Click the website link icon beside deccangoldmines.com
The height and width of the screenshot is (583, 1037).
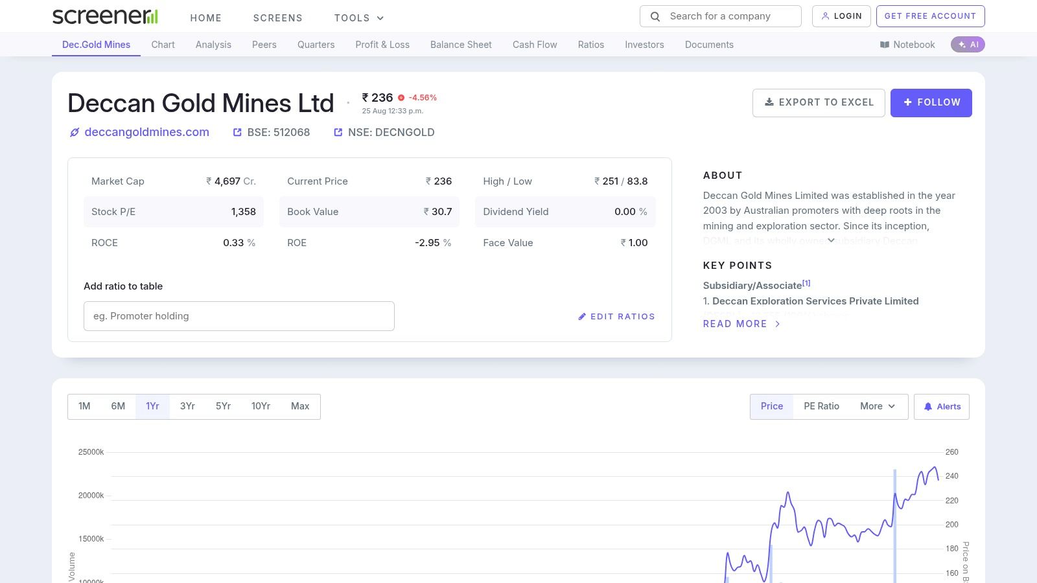click(x=75, y=133)
